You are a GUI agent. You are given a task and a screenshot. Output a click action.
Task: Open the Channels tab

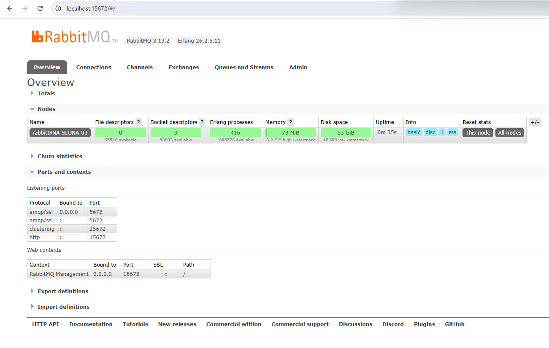pos(140,67)
